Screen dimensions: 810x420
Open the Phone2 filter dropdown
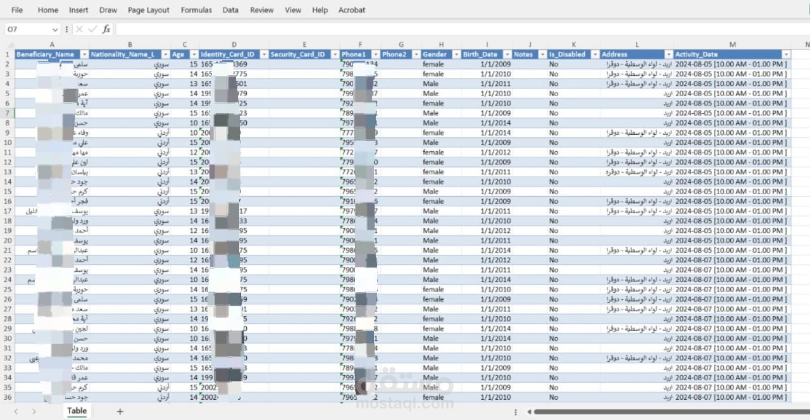click(x=416, y=54)
